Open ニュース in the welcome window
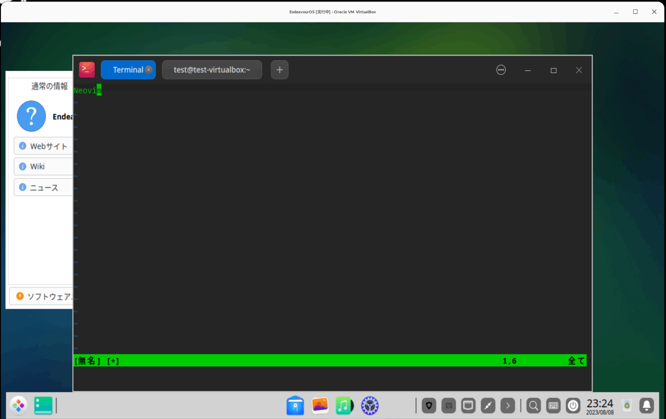This screenshot has height=419, width=666. coord(43,187)
